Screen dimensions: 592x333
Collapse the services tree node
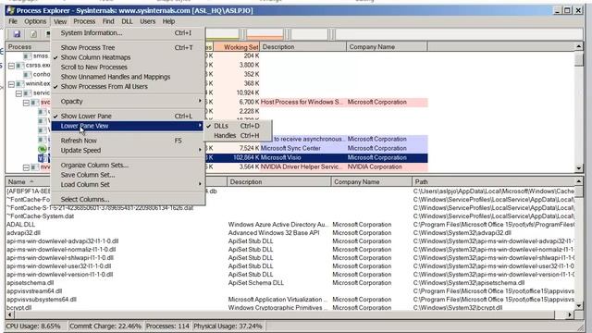pos(18,93)
